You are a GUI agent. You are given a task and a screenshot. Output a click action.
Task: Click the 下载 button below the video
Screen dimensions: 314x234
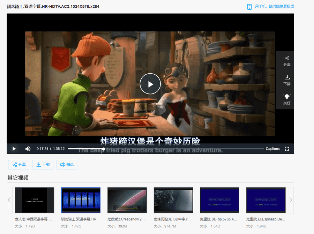43,165
